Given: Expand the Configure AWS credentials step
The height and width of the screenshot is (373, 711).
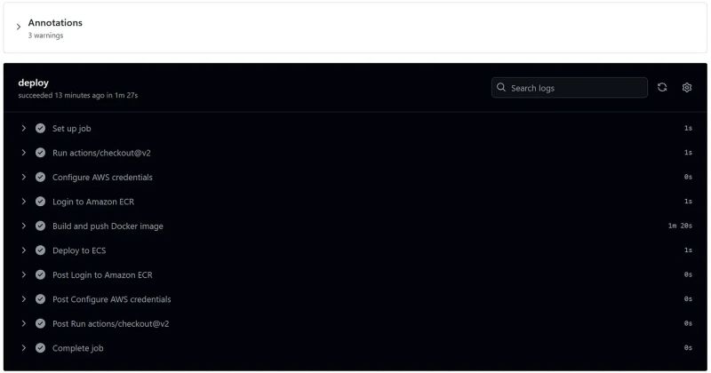Looking at the screenshot, I should coord(24,177).
